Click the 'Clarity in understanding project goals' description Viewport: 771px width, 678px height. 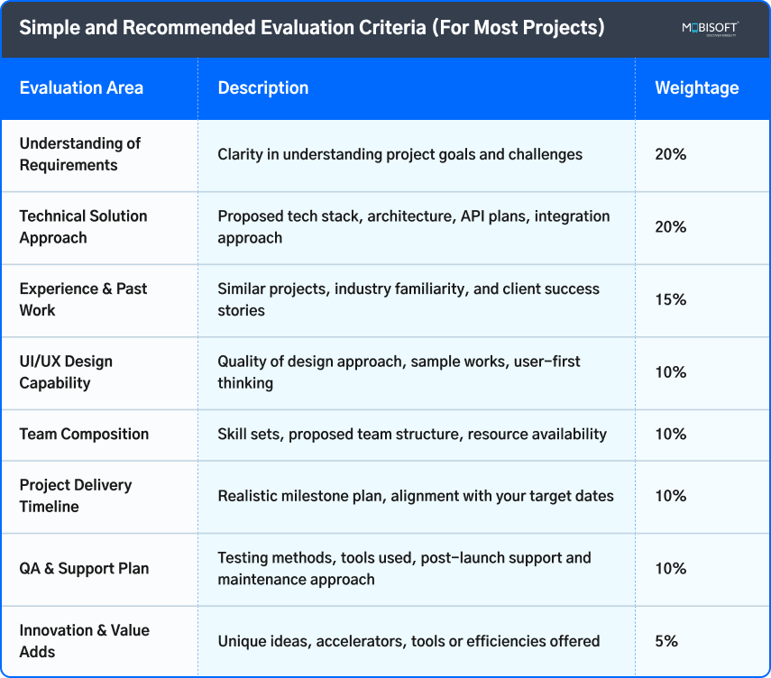[x=399, y=154]
